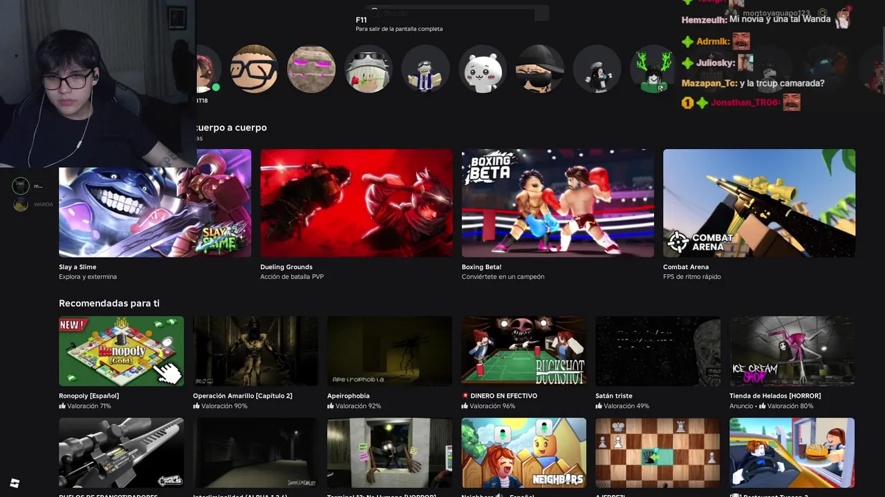Open the sniper rifle game thumbnail in bottom row
The image size is (885, 497).
[121, 452]
